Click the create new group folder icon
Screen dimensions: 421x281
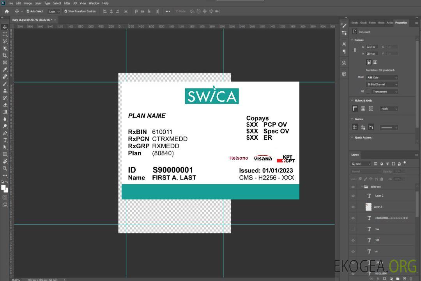point(398,279)
